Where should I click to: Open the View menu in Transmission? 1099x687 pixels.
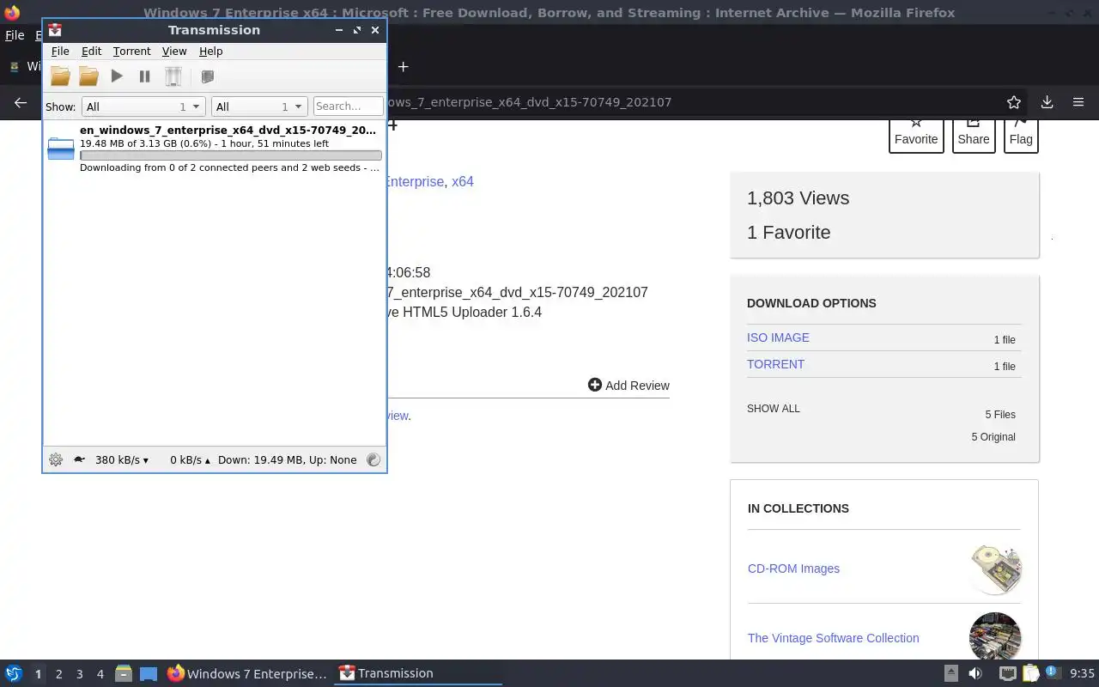(x=174, y=52)
